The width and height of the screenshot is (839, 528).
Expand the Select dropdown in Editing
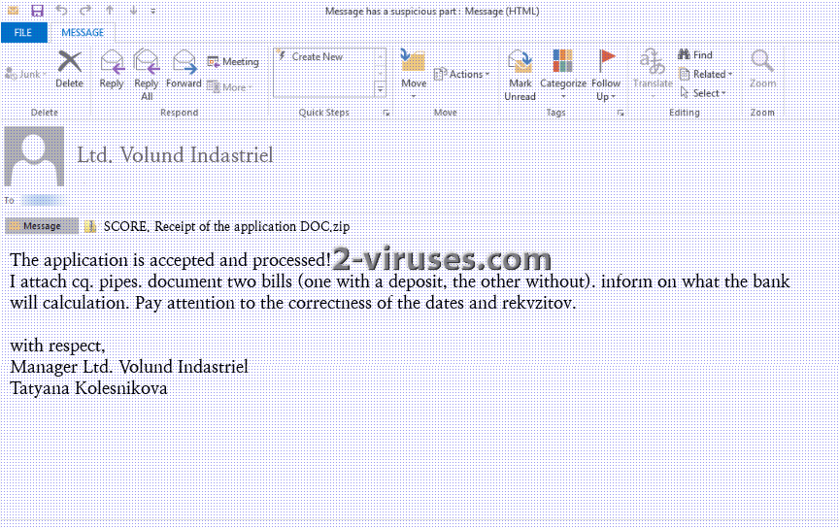[x=706, y=93]
